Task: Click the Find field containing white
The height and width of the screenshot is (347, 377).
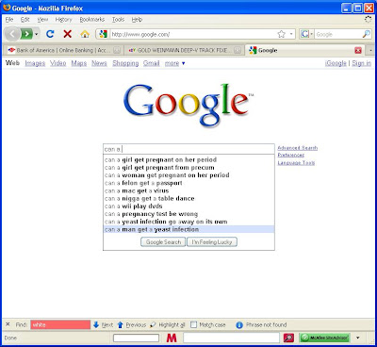Action: 60,324
